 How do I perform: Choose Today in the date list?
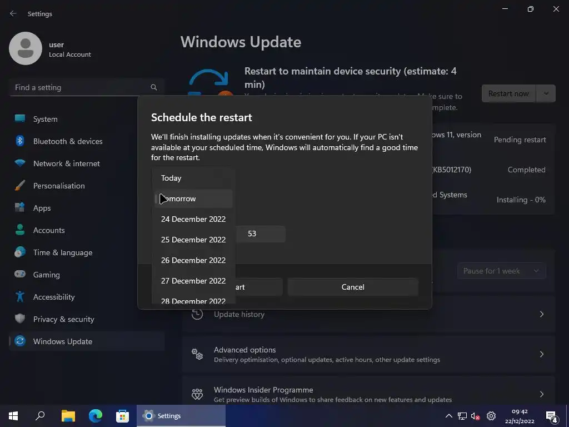[x=193, y=178]
